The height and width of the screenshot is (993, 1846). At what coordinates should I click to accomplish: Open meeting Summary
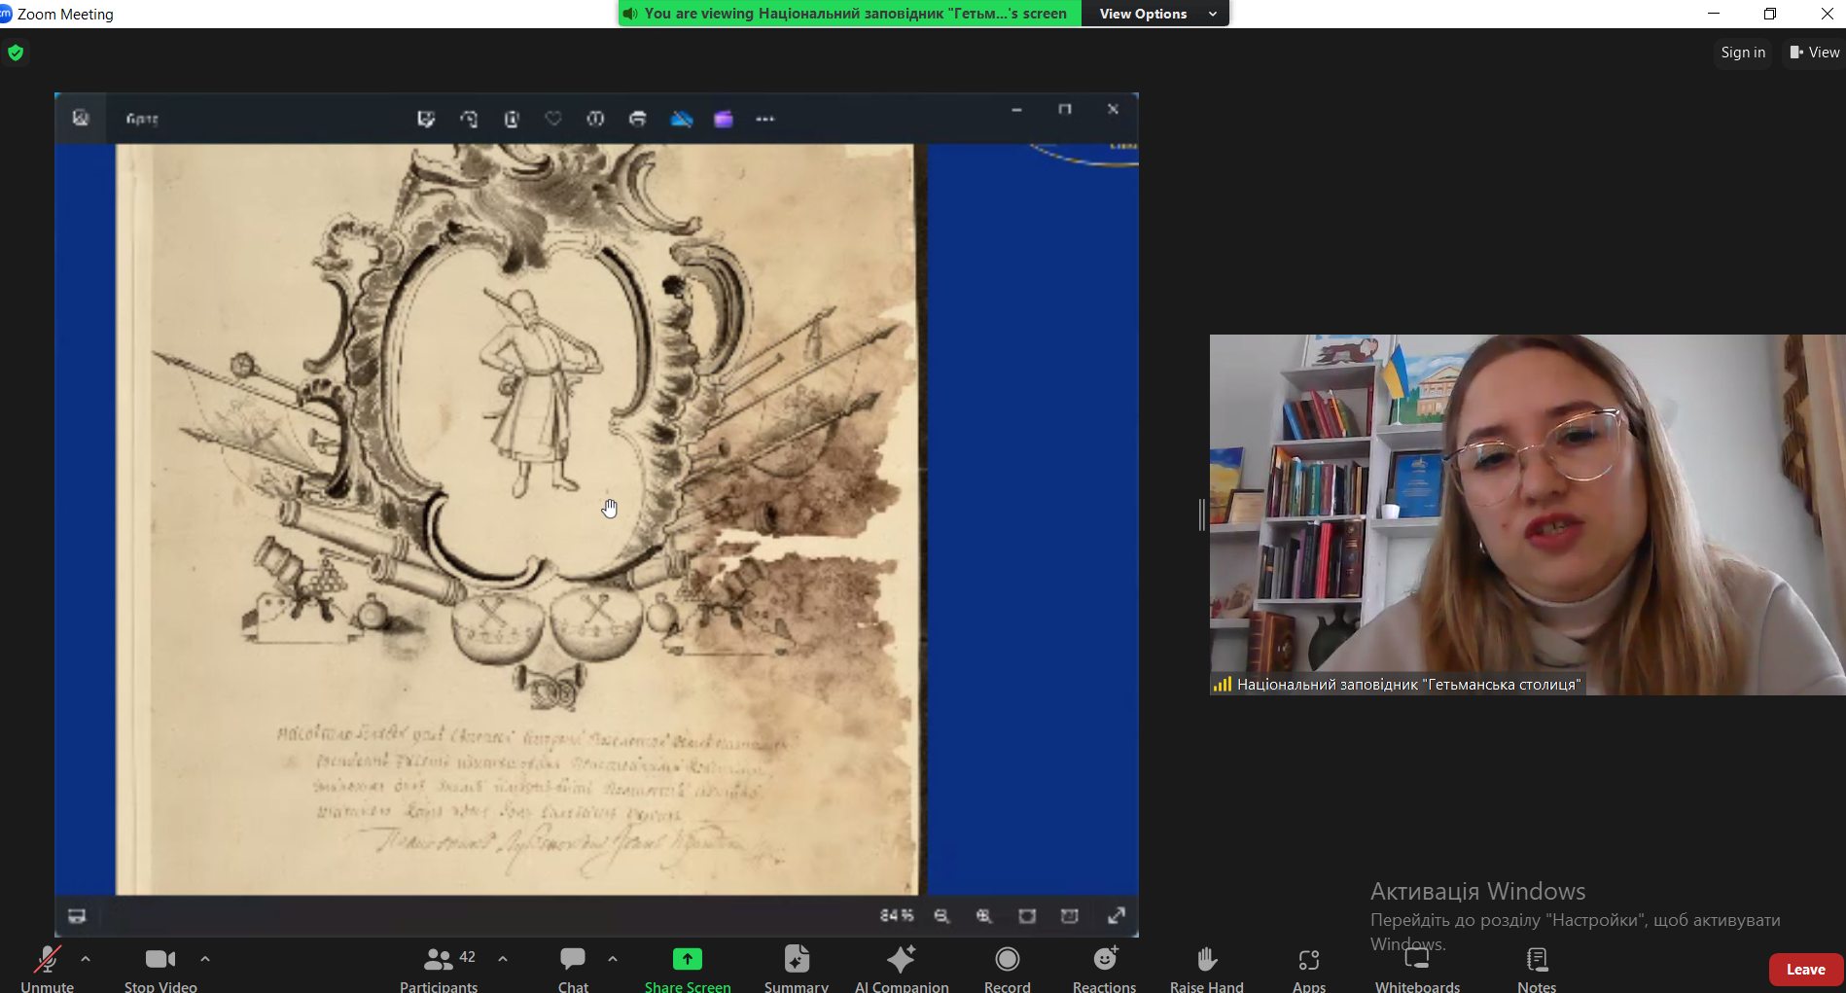[797, 968]
